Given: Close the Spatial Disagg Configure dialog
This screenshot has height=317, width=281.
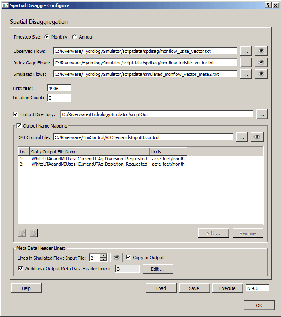Looking at the screenshot, I should coord(276,5).
